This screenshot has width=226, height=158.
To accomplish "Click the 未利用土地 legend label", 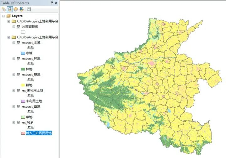I will coord(34,101).
